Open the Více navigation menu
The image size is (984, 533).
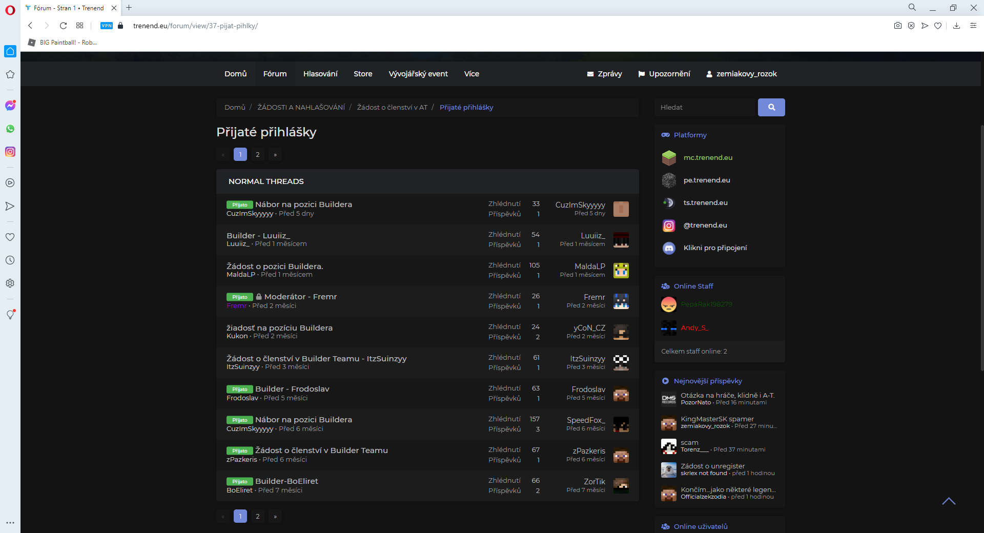471,74
